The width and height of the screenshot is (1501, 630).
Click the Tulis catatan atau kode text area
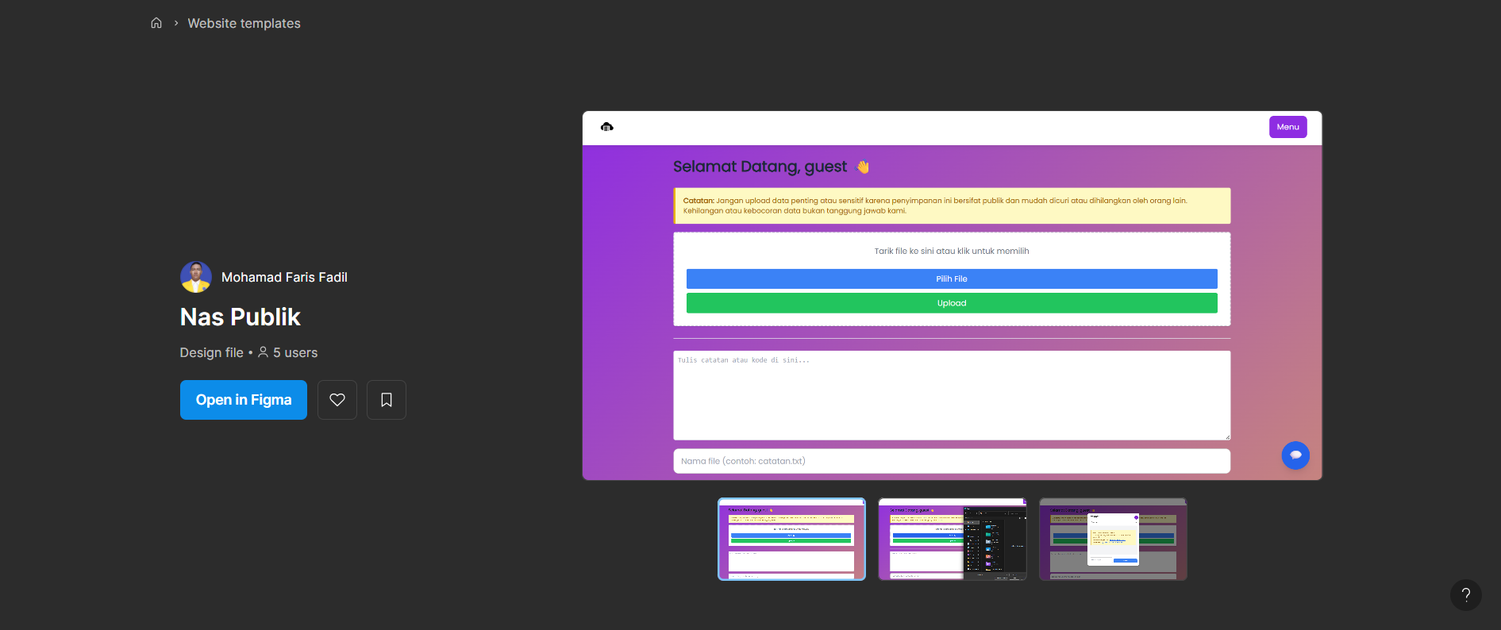point(952,395)
